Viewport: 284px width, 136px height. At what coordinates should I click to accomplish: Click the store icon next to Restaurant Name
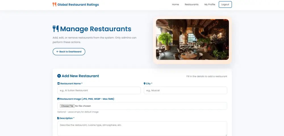click(x=59, y=83)
